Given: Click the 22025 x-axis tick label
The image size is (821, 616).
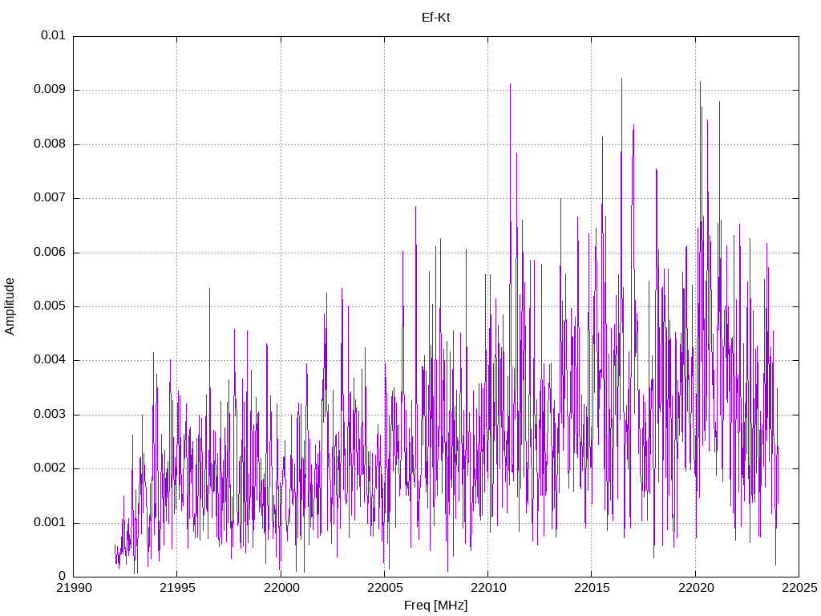Looking at the screenshot, I should (799, 588).
